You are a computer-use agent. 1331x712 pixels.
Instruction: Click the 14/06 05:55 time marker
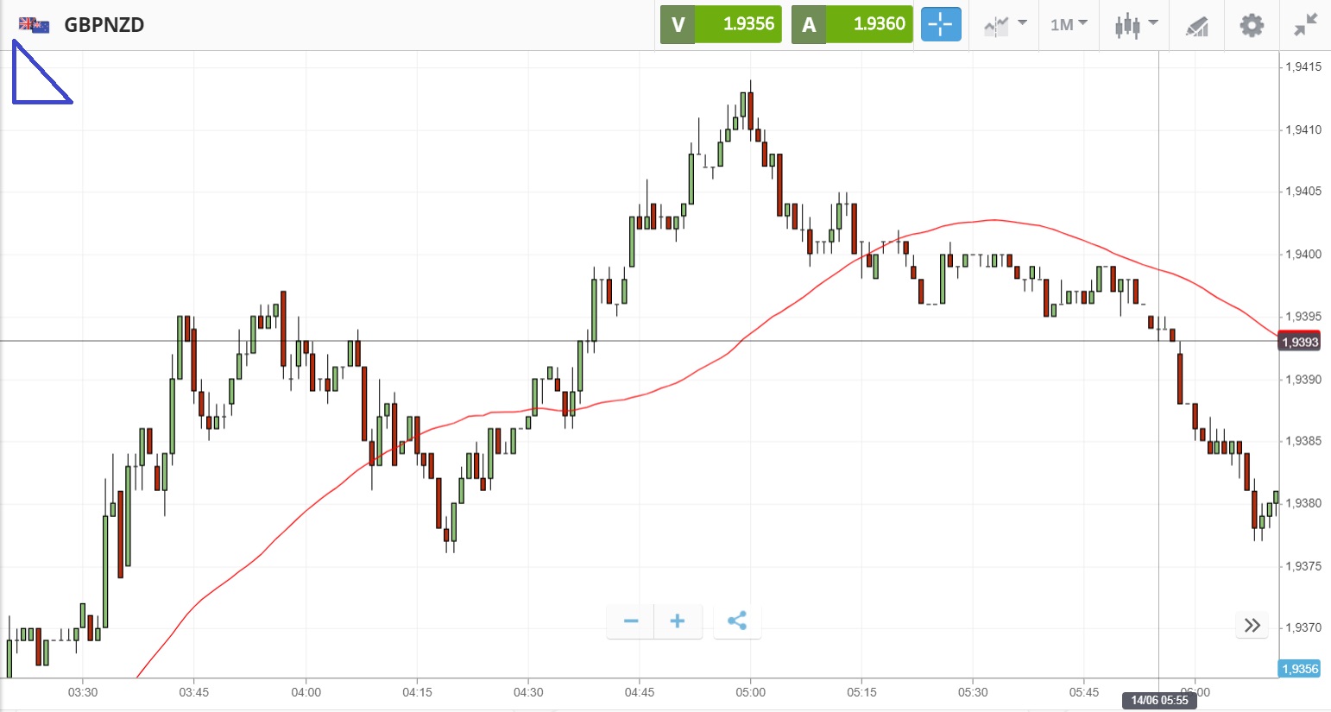click(1159, 700)
